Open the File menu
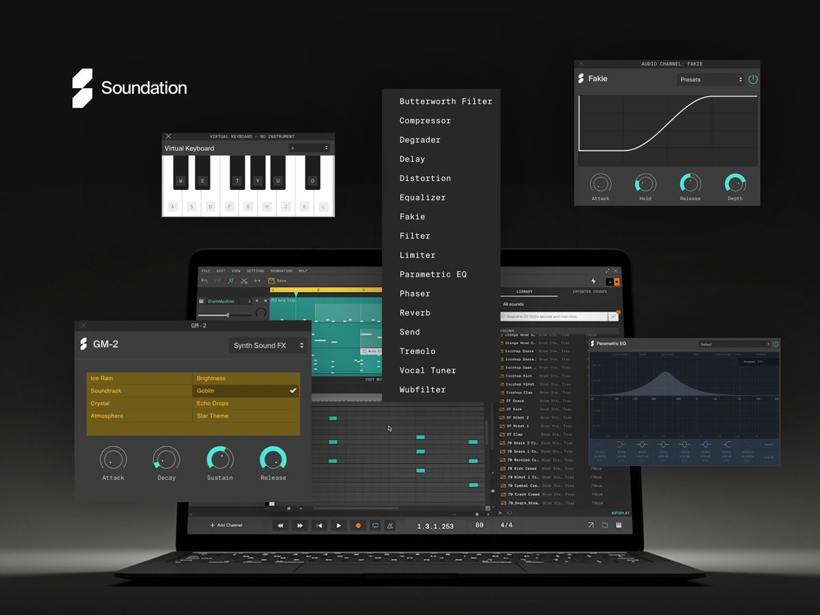The width and height of the screenshot is (820, 615). [x=205, y=271]
